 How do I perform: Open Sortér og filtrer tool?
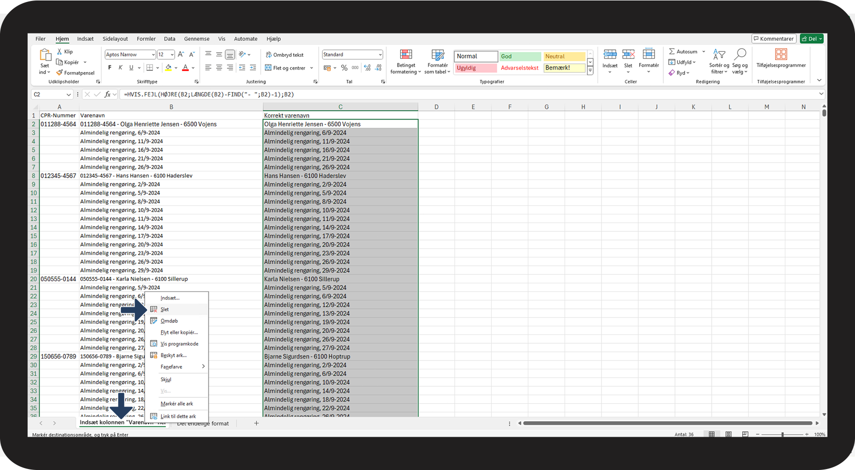[719, 61]
